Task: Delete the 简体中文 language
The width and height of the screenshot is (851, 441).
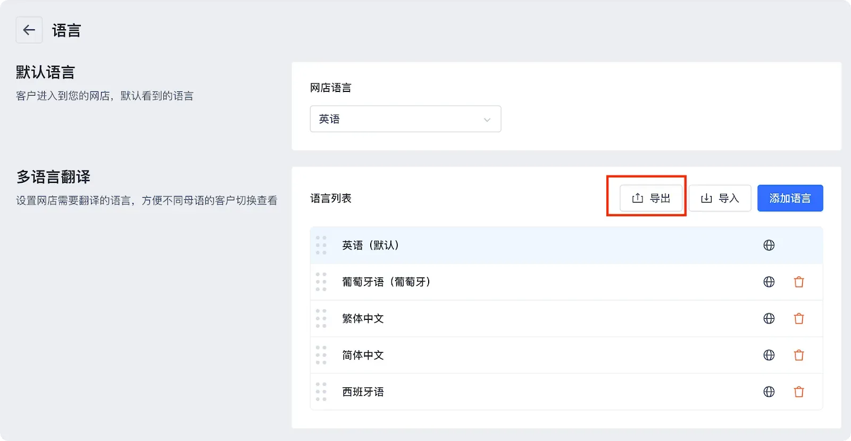Action: click(x=799, y=355)
